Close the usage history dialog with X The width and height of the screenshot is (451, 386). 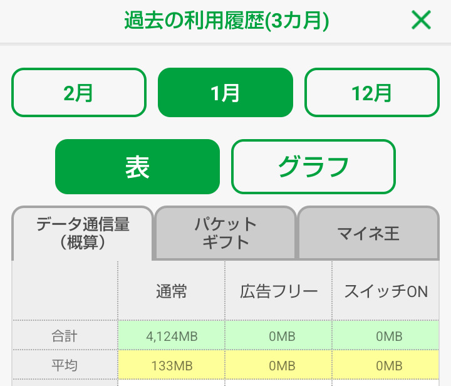[421, 21]
